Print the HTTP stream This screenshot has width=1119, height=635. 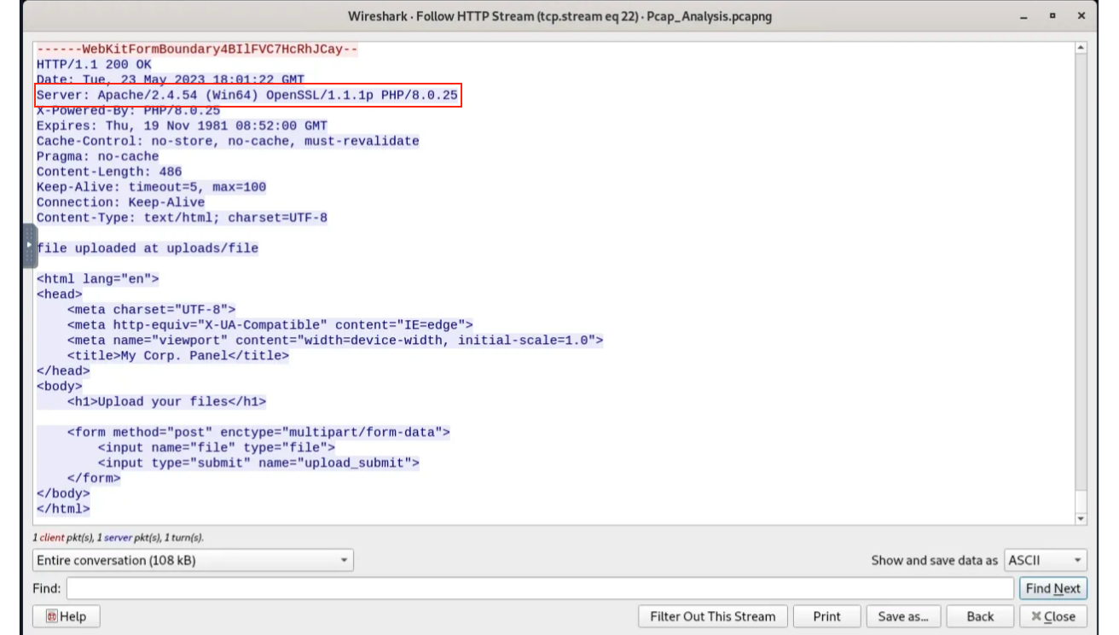(x=826, y=616)
